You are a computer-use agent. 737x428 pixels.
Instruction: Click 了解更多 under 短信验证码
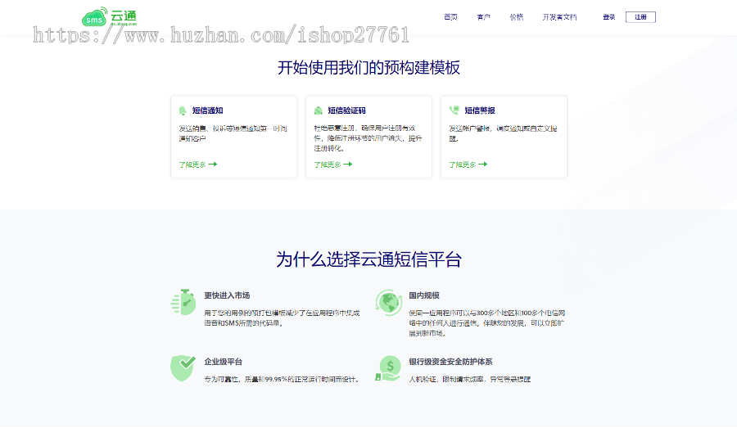coord(328,164)
